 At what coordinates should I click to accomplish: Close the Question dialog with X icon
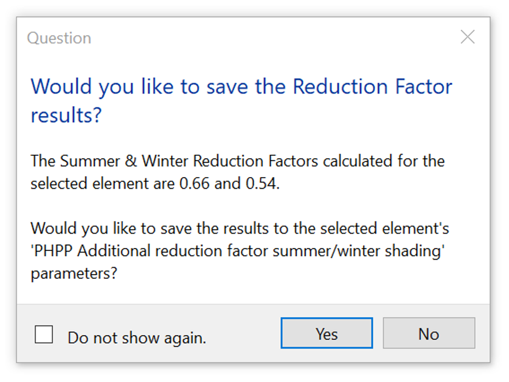(x=467, y=38)
